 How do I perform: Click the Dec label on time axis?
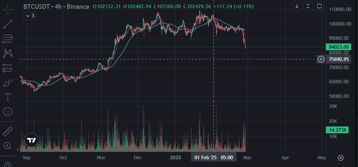[138, 158]
